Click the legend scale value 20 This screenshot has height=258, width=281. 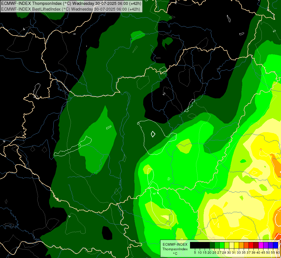point(210,253)
